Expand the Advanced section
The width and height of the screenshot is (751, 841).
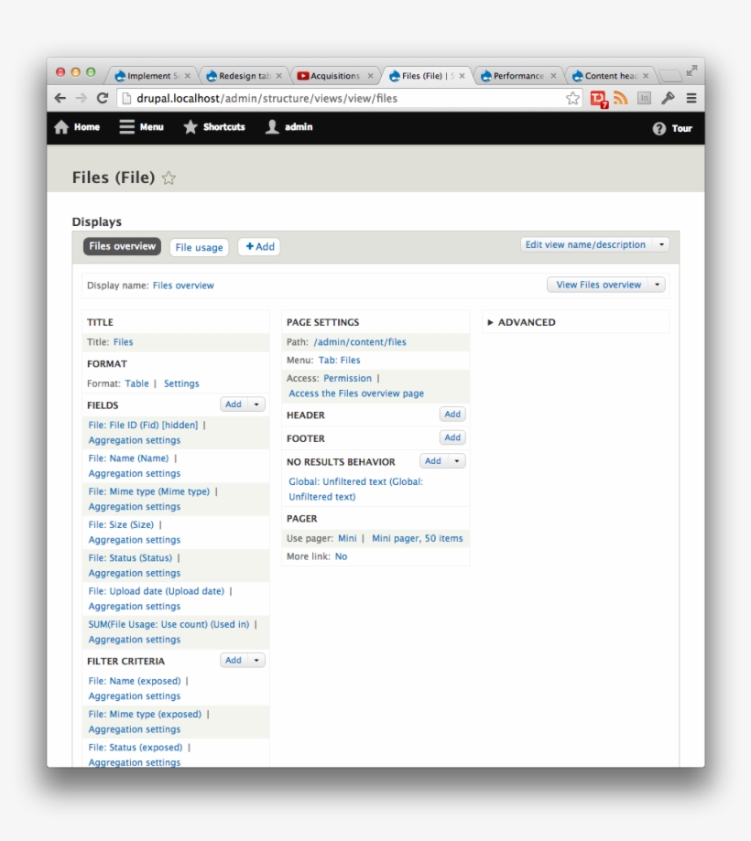coord(491,322)
